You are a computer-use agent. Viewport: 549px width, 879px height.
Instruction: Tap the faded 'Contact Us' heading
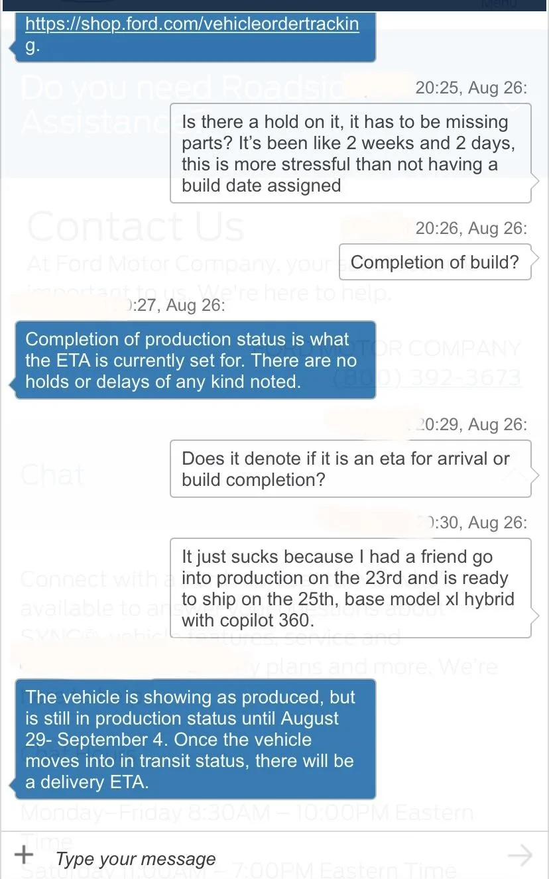[136, 226]
